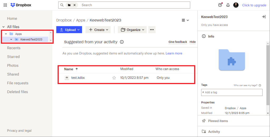270x137 pixels.
Task: Click the folder scope icon in search
Action: click(69, 5)
